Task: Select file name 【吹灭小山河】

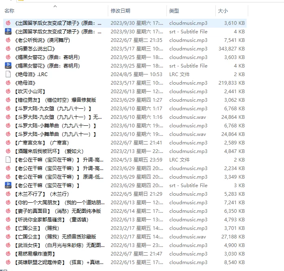Action: pos(30,91)
